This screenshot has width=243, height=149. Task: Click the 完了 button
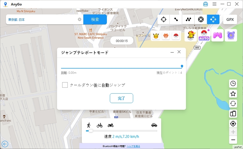point(122,98)
